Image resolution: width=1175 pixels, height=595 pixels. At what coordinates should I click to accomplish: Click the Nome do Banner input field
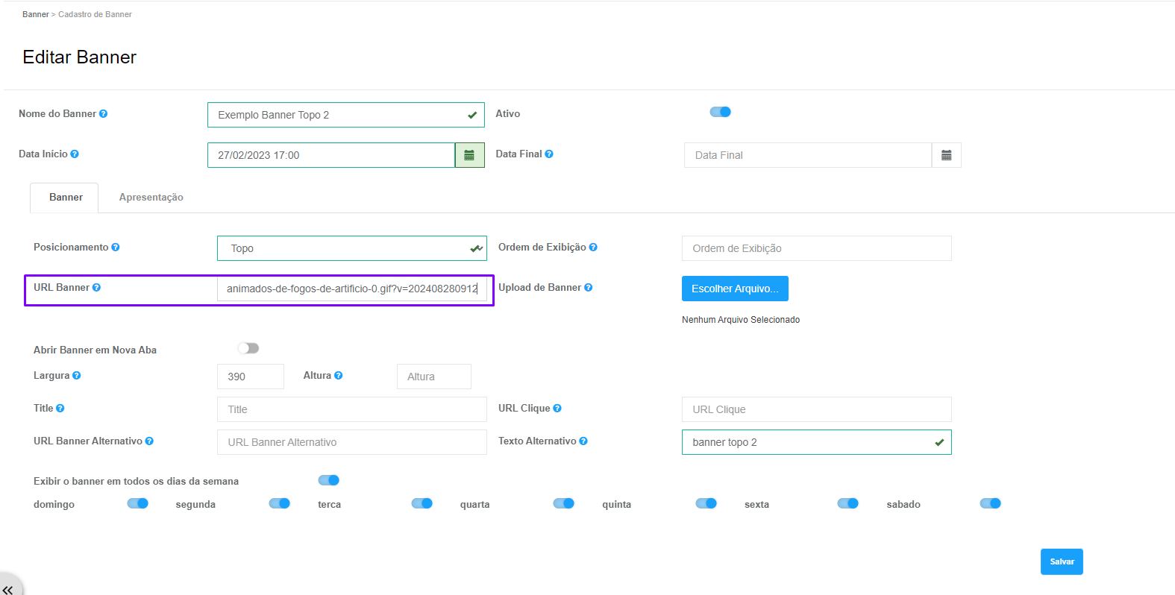346,115
